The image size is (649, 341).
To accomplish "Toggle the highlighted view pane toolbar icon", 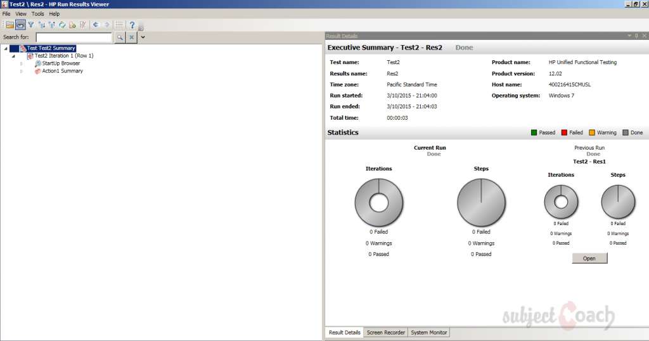I will click(x=20, y=25).
